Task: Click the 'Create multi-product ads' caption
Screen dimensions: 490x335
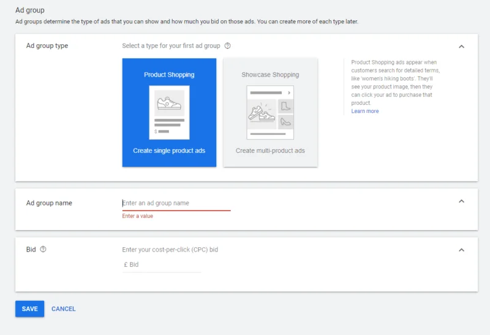Action: pyautogui.click(x=270, y=150)
